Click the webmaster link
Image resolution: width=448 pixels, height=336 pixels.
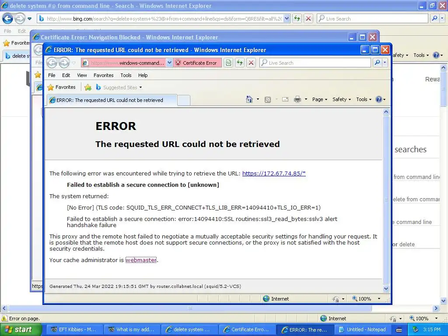coord(141,260)
